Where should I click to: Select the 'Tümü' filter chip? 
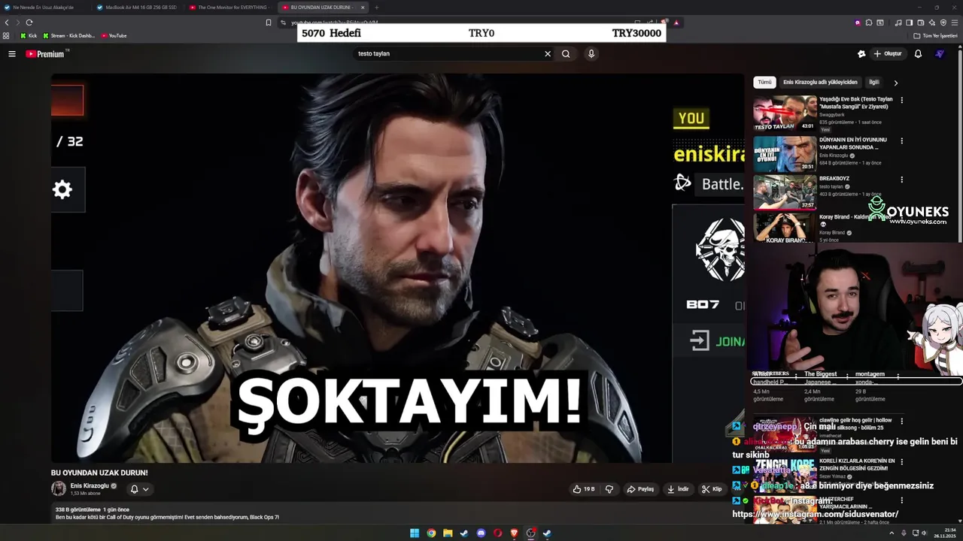[764, 82]
